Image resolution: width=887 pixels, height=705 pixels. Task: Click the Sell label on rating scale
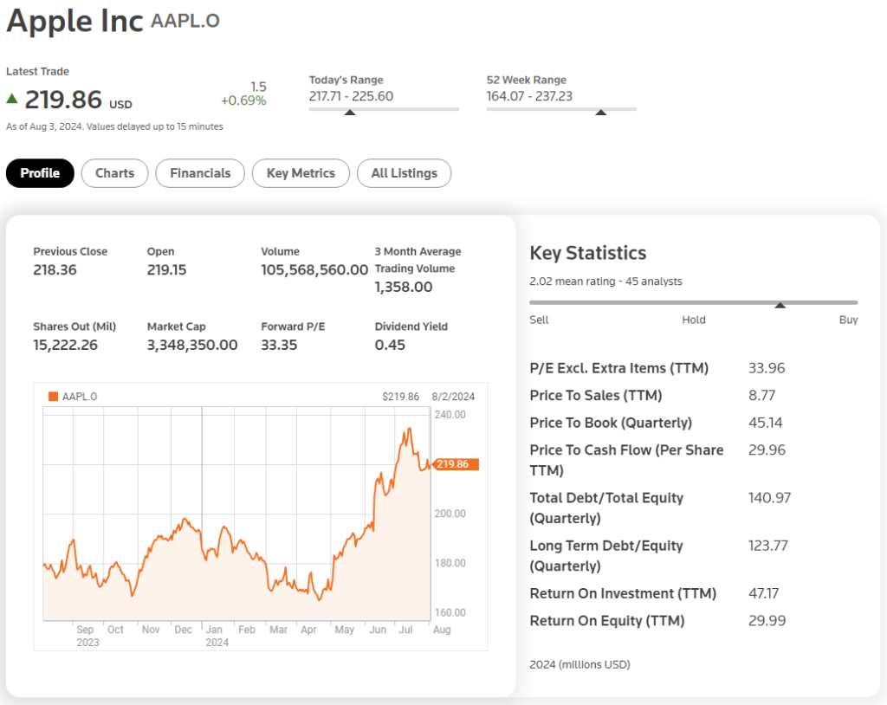[539, 320]
